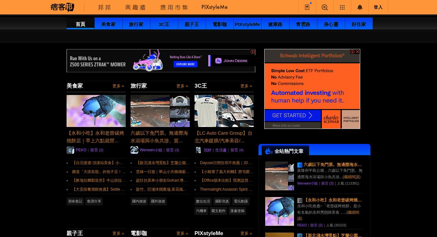Select the 好住家 tab
This screenshot has width=437, height=237.
pos(359,24)
